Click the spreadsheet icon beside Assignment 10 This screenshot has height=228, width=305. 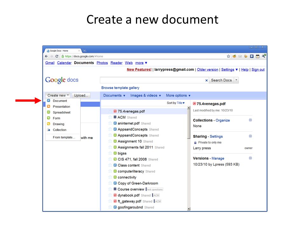pos(115,141)
